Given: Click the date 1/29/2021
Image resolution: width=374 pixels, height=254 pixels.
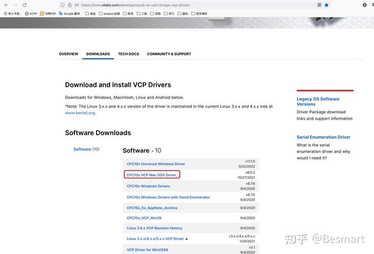Looking at the screenshot, I should (x=247, y=241).
